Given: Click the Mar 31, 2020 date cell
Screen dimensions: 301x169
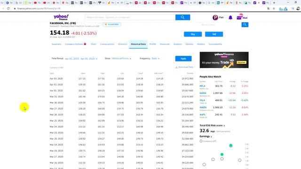Looking at the screenshot, I should click(x=56, y=97).
